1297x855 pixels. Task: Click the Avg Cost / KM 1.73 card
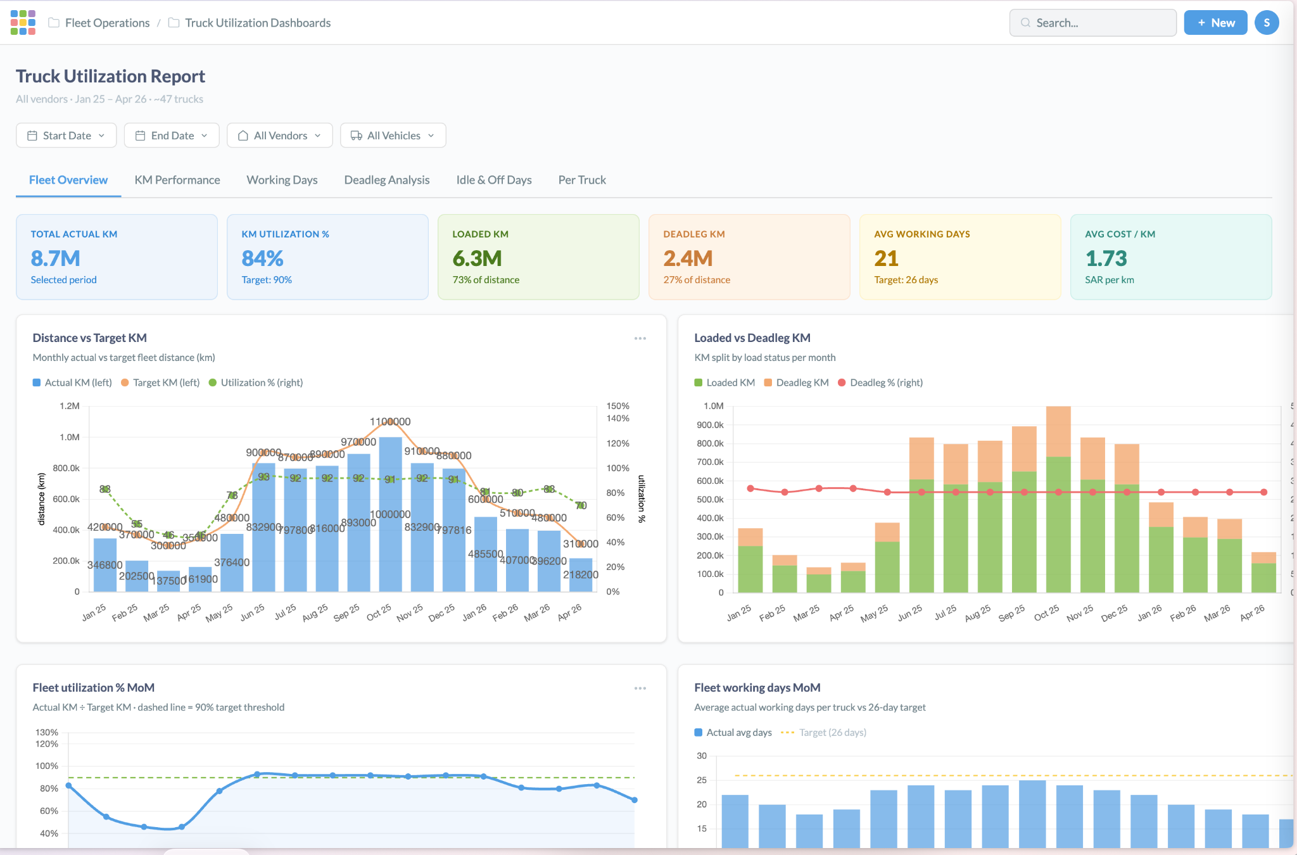click(1171, 256)
